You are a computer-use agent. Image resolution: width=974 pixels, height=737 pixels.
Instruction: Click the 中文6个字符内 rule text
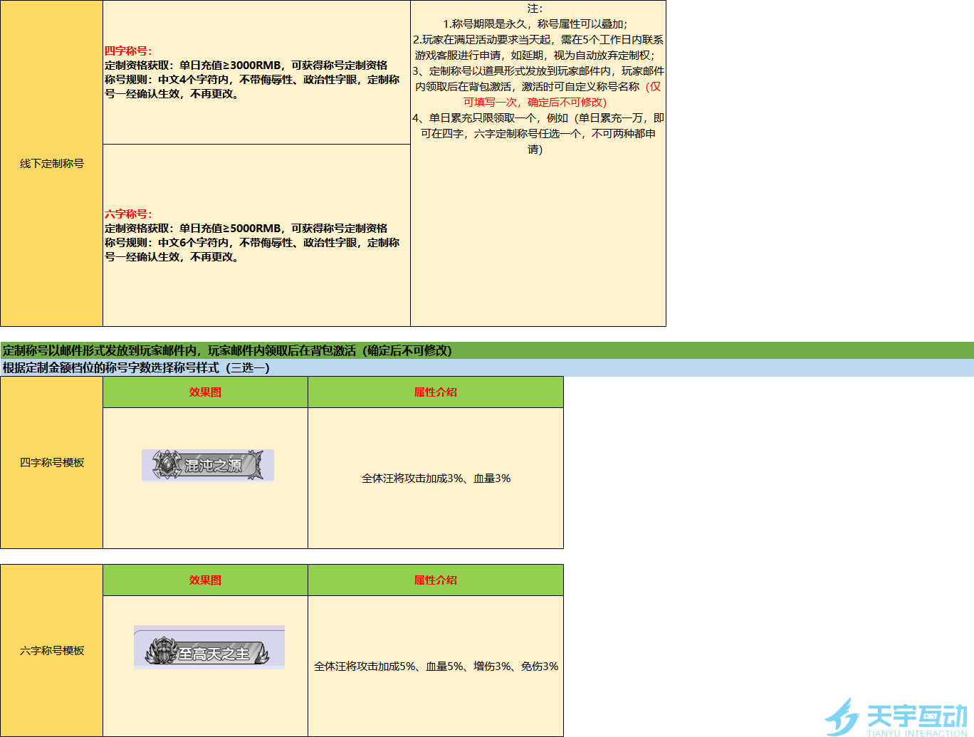[252, 250]
